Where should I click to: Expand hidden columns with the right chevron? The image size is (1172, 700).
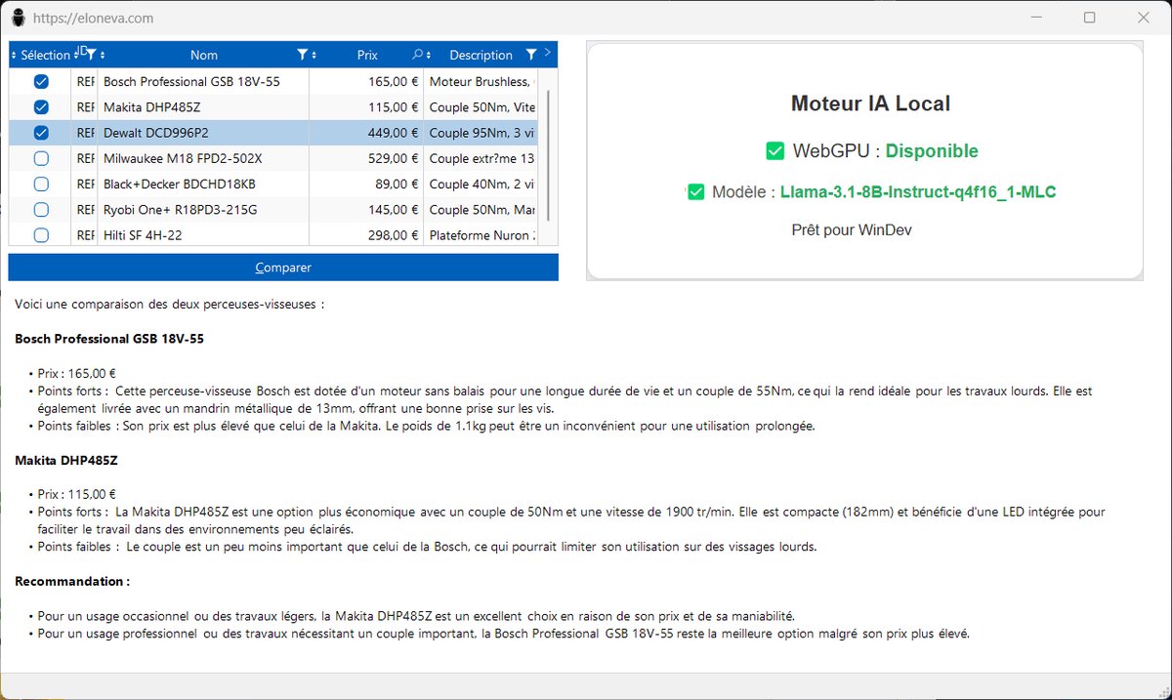[548, 54]
